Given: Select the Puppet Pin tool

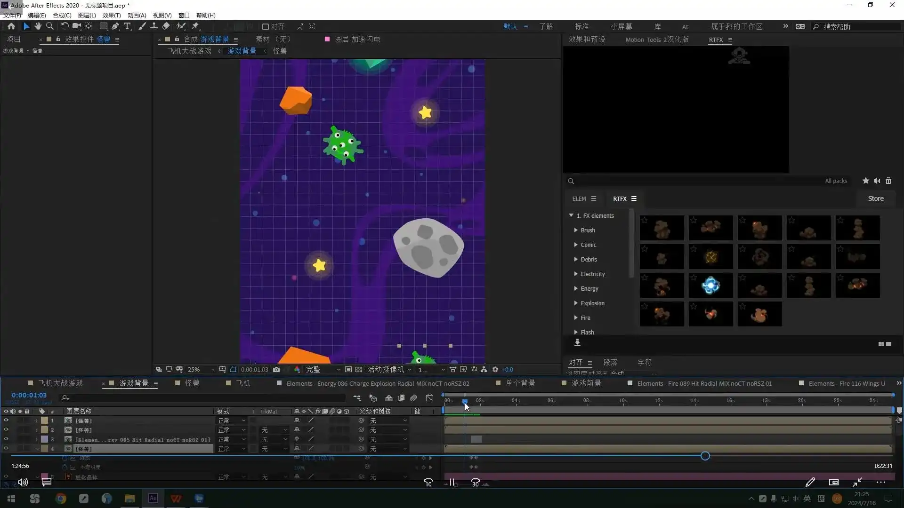Looking at the screenshot, I should 195,26.
